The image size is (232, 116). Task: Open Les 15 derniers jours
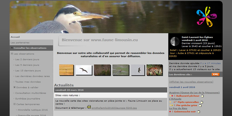coord(28,71)
